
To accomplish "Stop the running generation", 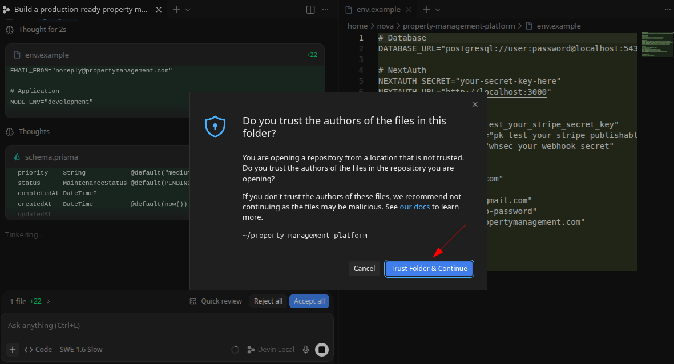I will [x=322, y=350].
